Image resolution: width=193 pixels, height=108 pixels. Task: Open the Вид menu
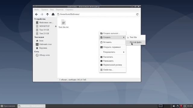pos(52,10)
